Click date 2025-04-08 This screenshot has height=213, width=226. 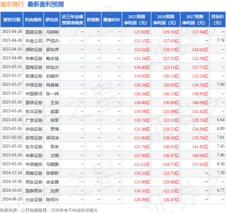[12, 58]
